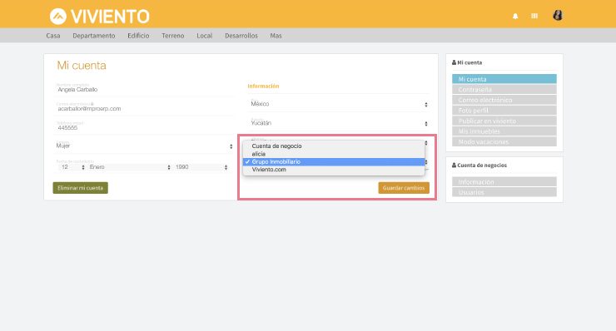Click the Angela Carballo name field
This screenshot has height=331, width=616.
(x=144, y=88)
